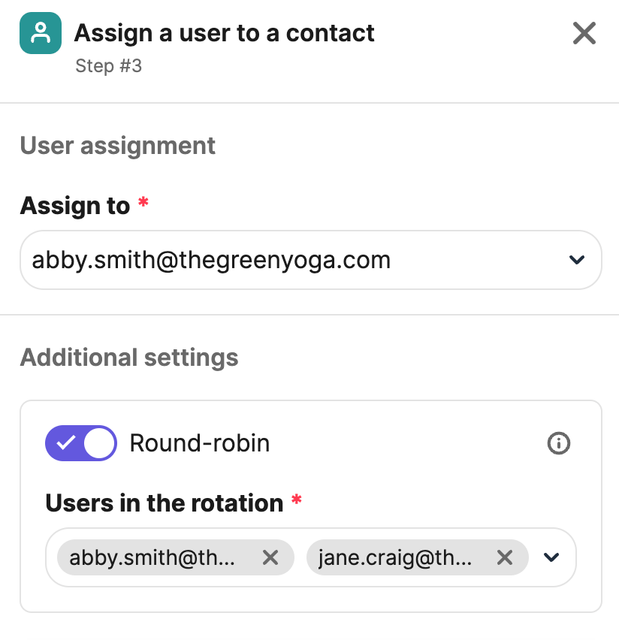This screenshot has width=619, height=640.
Task: Click the User assignment heading
Action: point(118,146)
